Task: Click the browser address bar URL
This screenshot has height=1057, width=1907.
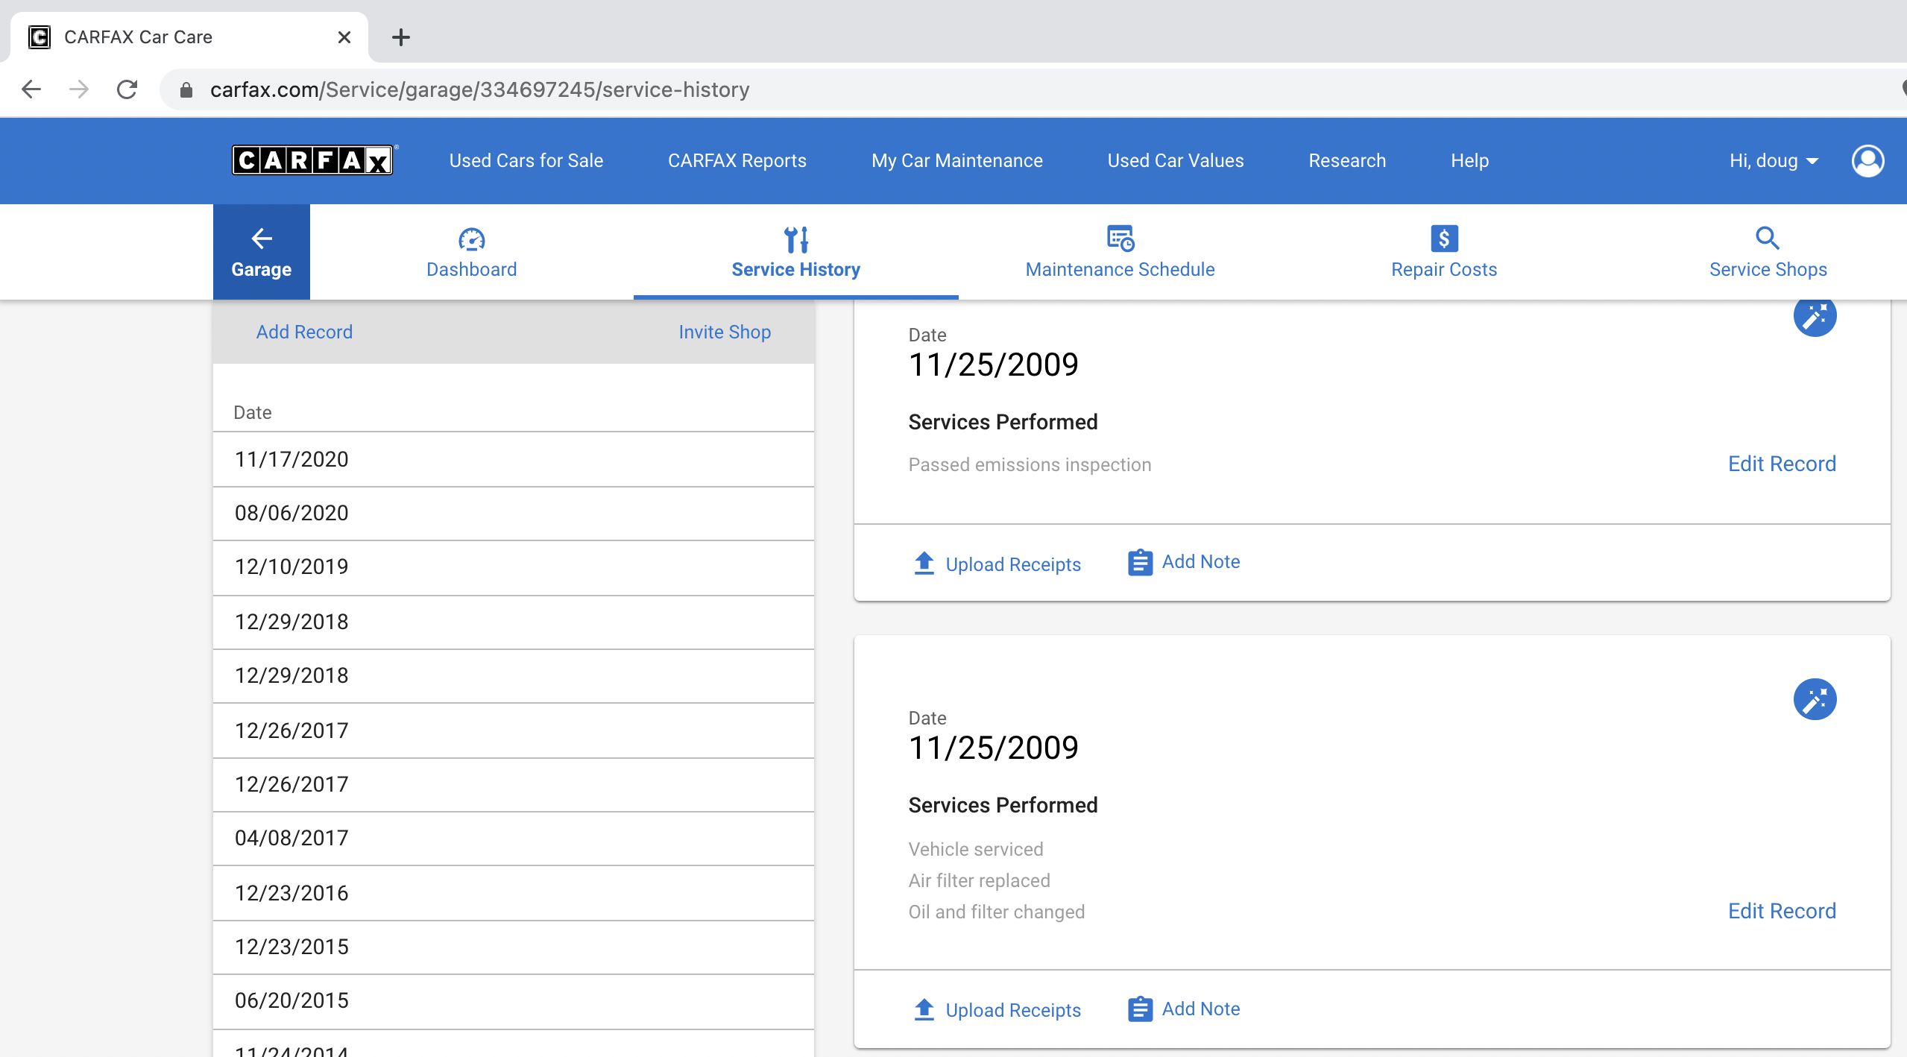Action: point(479,89)
